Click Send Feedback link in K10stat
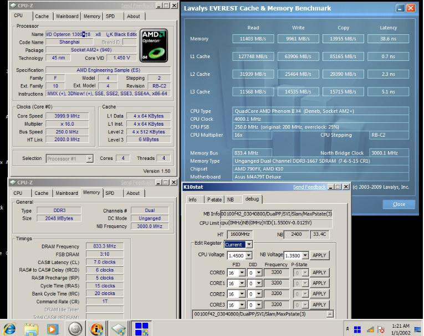424x336 pixels. pyautogui.click(x=309, y=187)
